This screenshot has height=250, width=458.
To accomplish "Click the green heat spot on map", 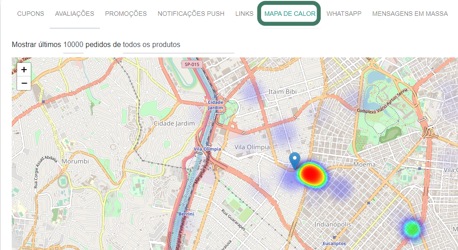I will (411, 228).
